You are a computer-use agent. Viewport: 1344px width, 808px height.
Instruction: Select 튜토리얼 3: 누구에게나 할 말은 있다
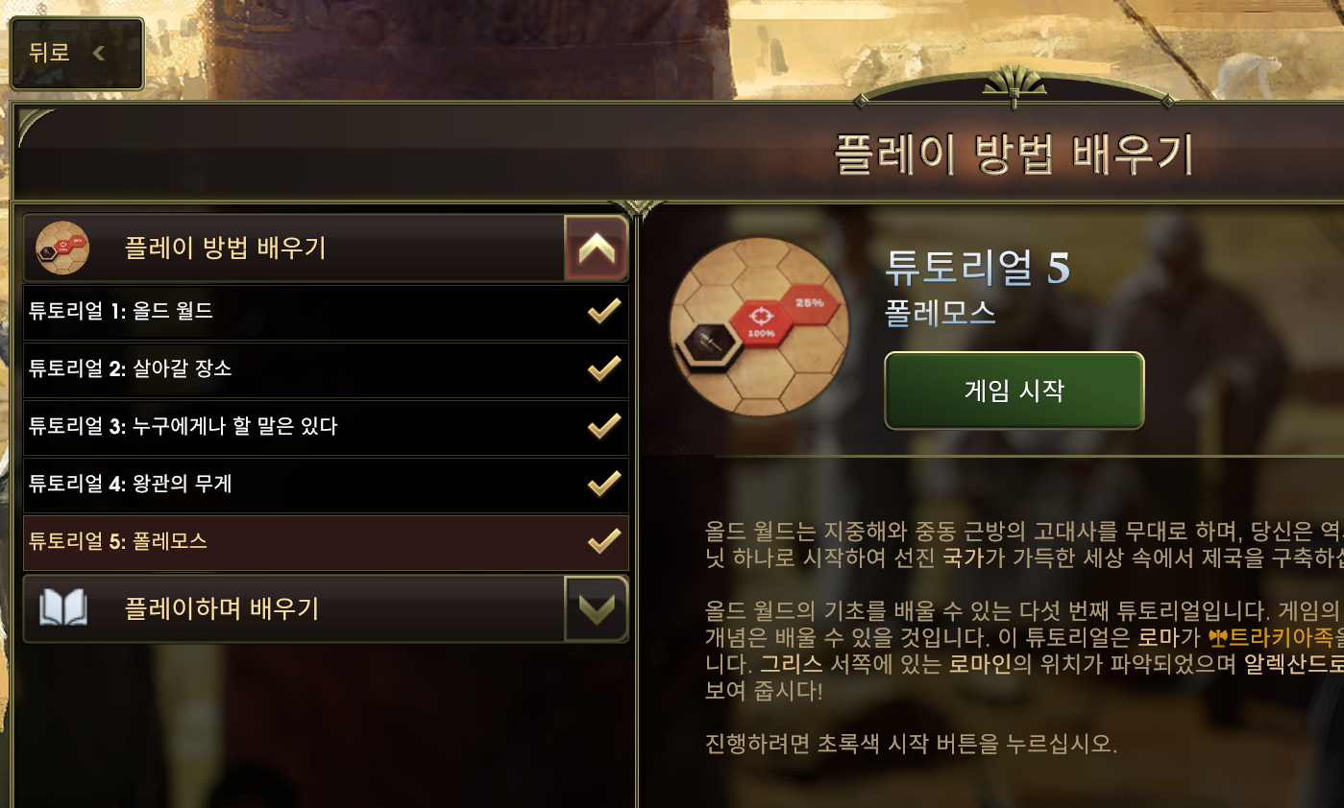pos(326,427)
